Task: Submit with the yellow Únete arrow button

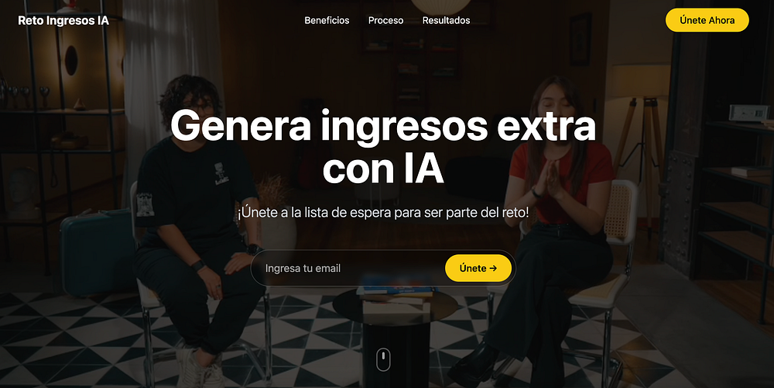Action: (x=478, y=268)
